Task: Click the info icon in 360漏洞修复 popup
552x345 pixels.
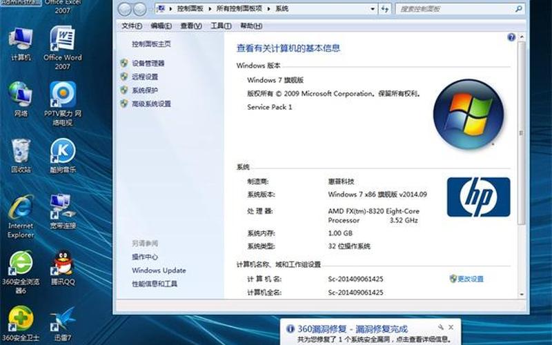Action: [290, 328]
